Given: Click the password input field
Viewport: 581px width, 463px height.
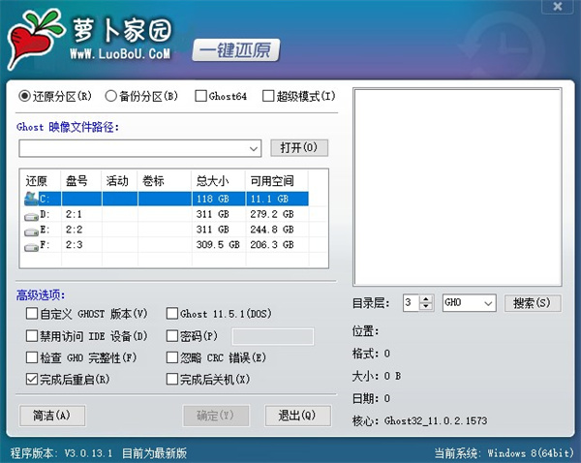Looking at the screenshot, I should (272, 336).
